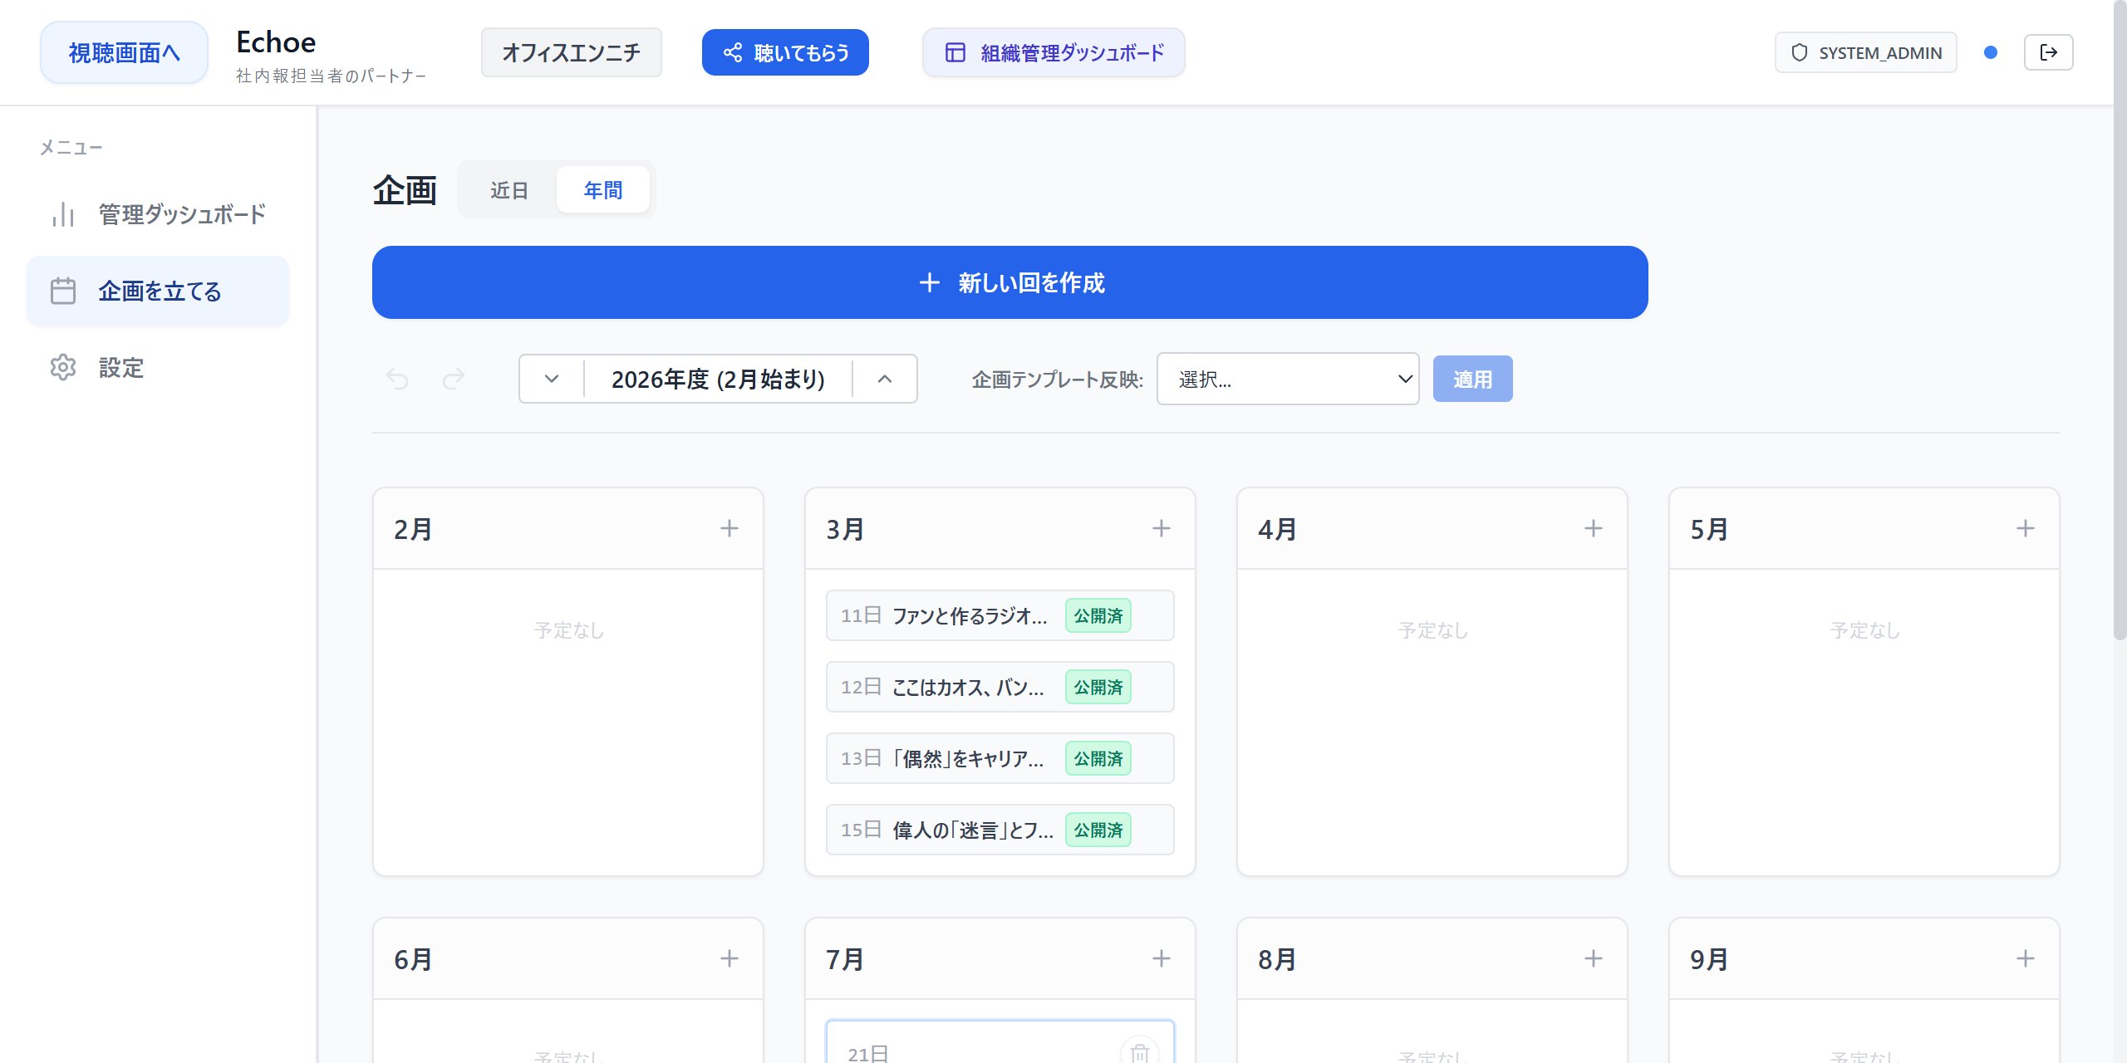Add an episode to 6月 with plus icon
The height and width of the screenshot is (1063, 2127).
pyautogui.click(x=729, y=958)
